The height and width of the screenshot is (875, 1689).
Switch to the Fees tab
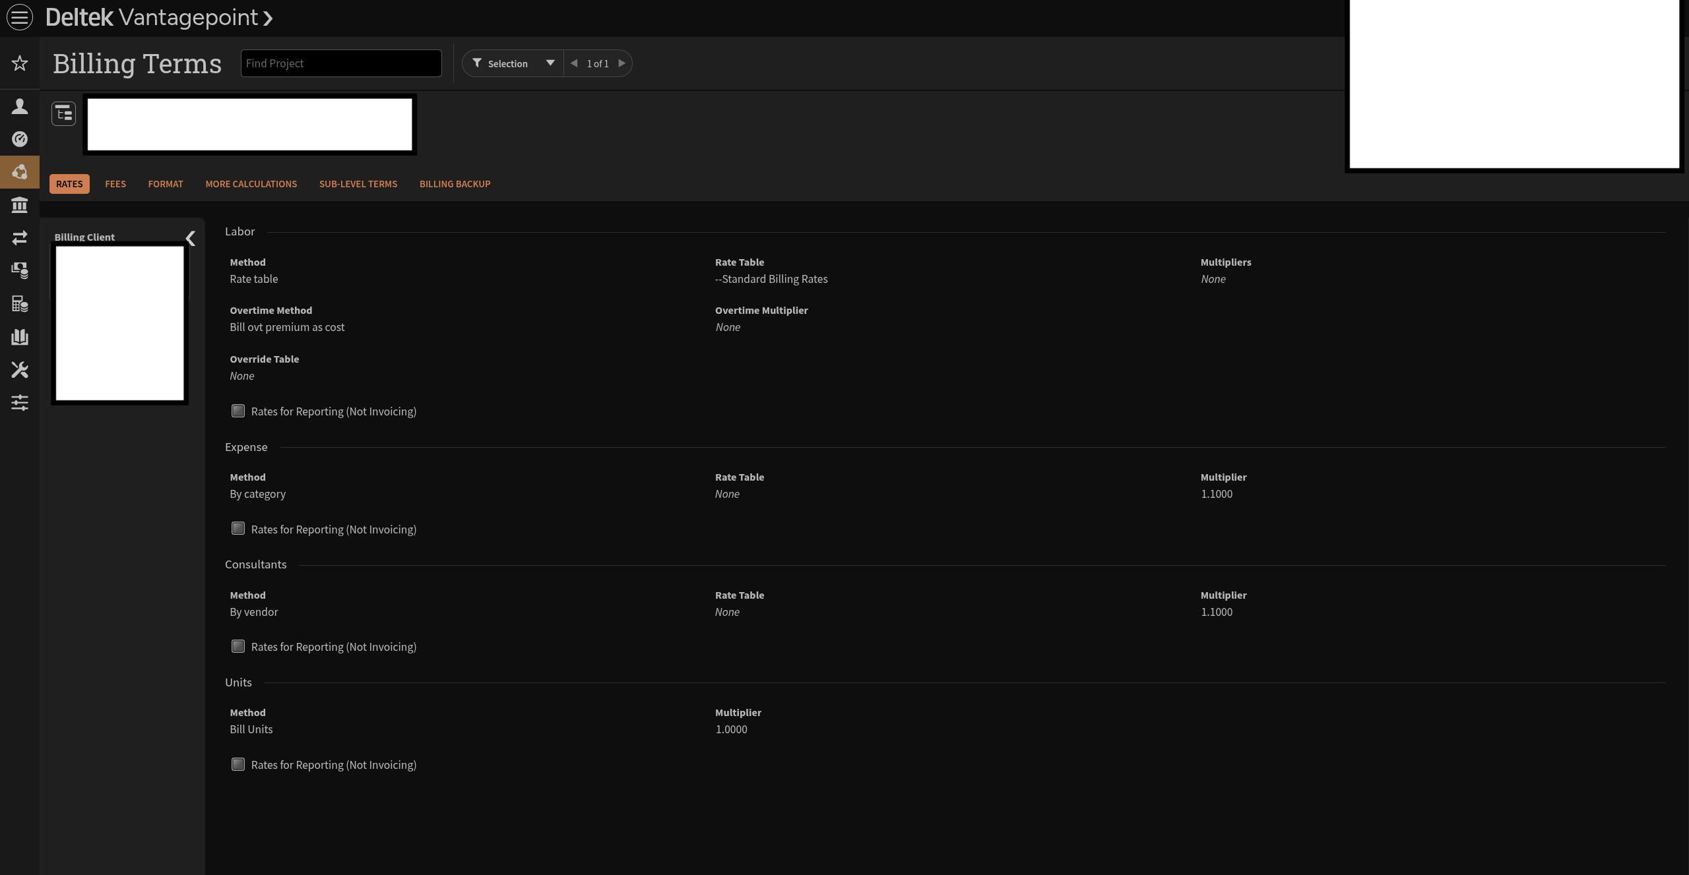pyautogui.click(x=115, y=184)
